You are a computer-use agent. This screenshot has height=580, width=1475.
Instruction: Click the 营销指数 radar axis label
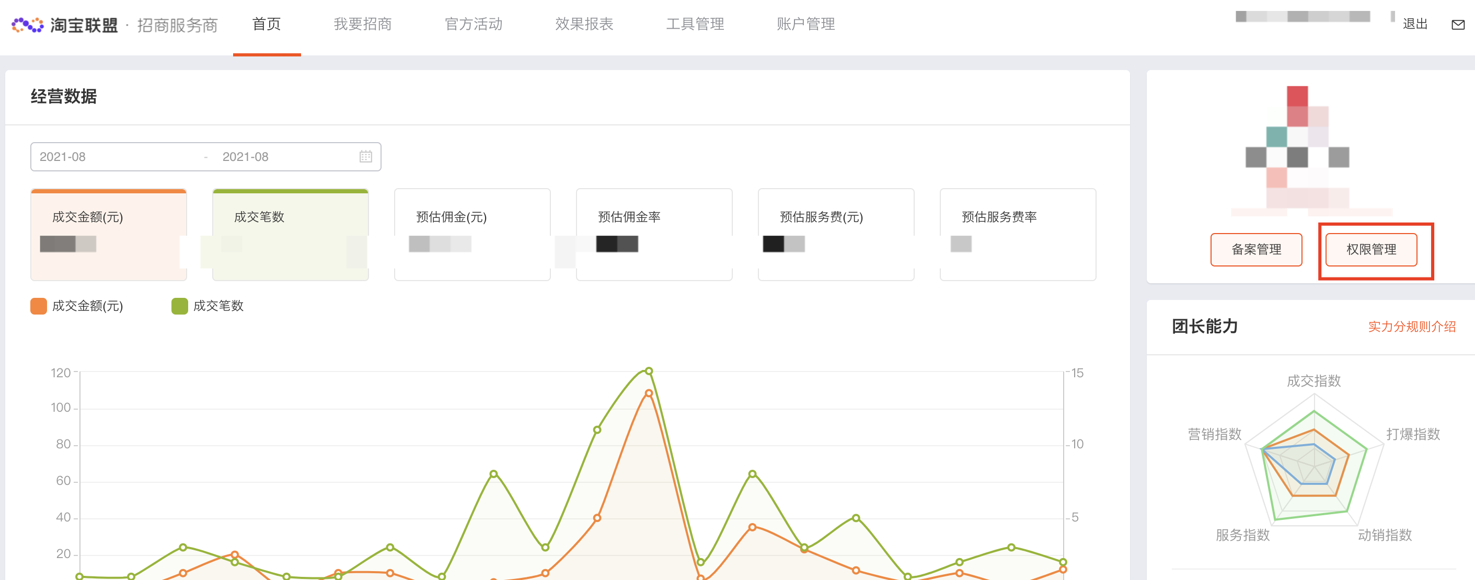(x=1215, y=434)
